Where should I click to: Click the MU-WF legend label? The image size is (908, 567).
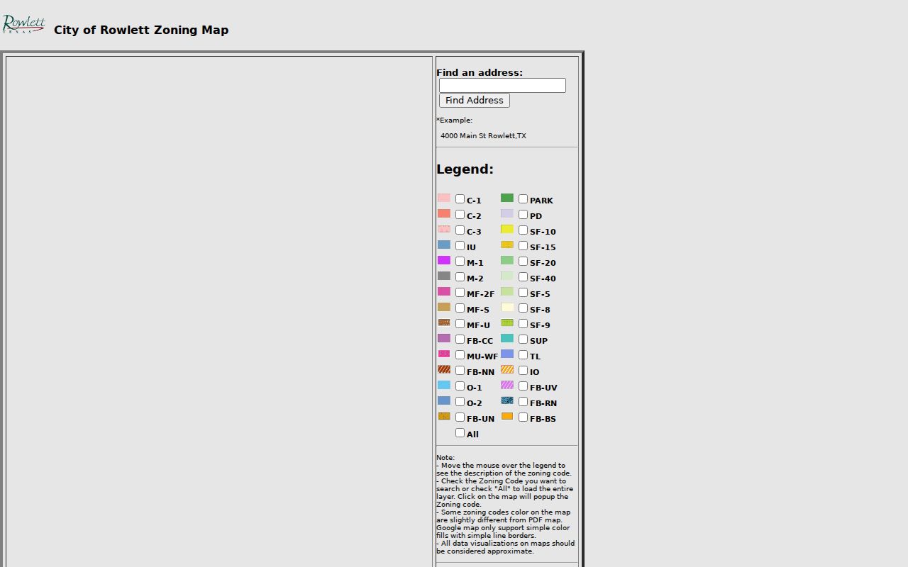[x=482, y=357]
